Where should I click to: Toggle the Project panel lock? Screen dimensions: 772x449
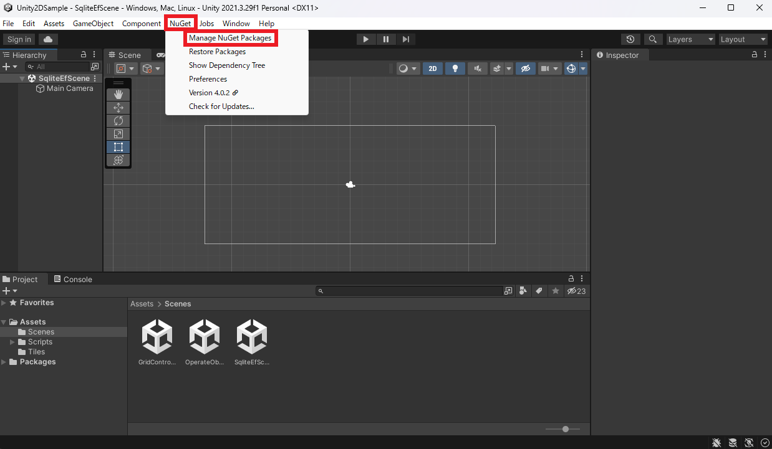[571, 279]
